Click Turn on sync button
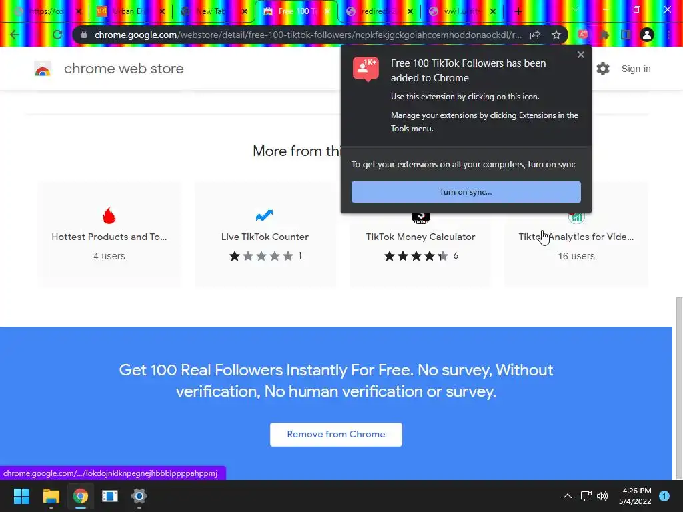The image size is (683, 512). [x=466, y=192]
